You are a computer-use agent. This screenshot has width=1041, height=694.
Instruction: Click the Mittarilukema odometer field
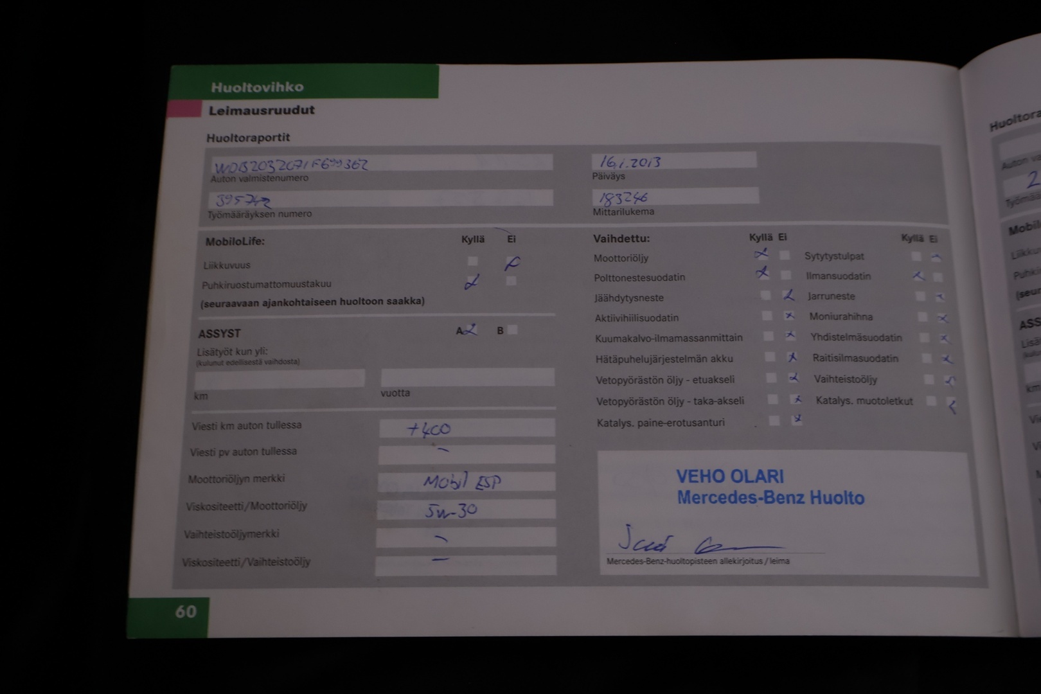(x=675, y=197)
